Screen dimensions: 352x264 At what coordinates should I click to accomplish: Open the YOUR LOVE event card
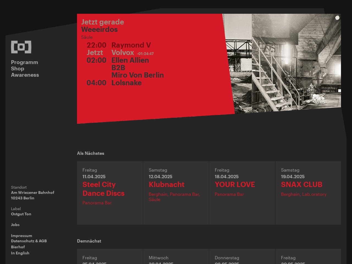242,193
